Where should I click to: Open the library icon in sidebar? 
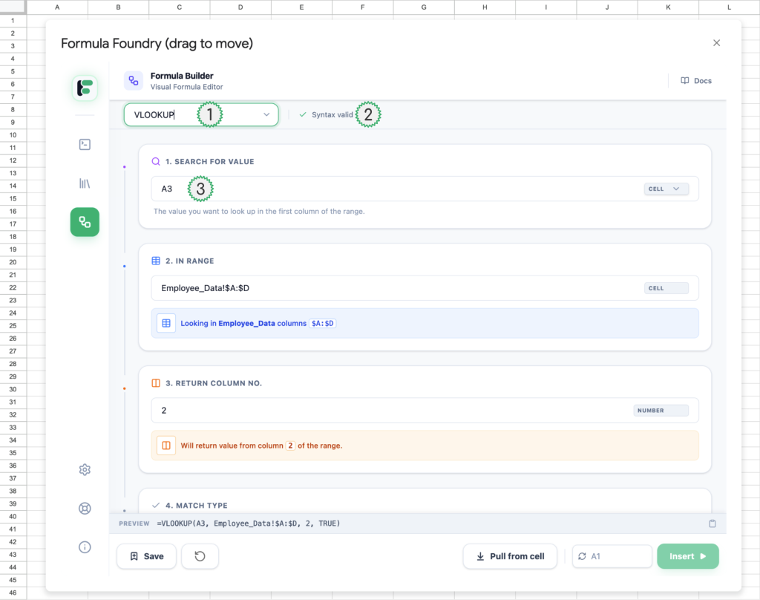pos(85,183)
